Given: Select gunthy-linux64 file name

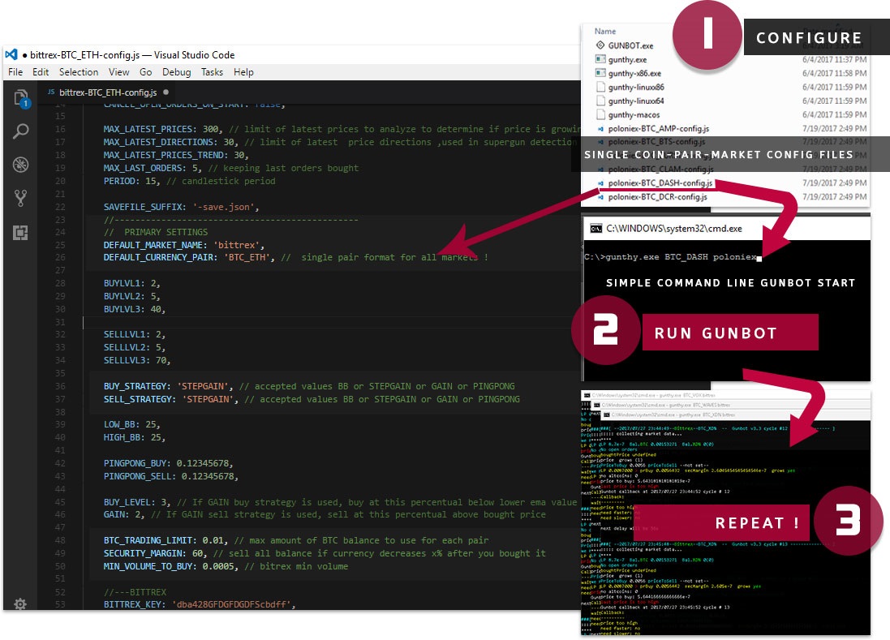Looking at the screenshot, I should 636,101.
